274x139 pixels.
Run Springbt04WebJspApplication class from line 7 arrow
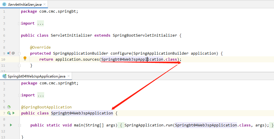tap(13, 113)
